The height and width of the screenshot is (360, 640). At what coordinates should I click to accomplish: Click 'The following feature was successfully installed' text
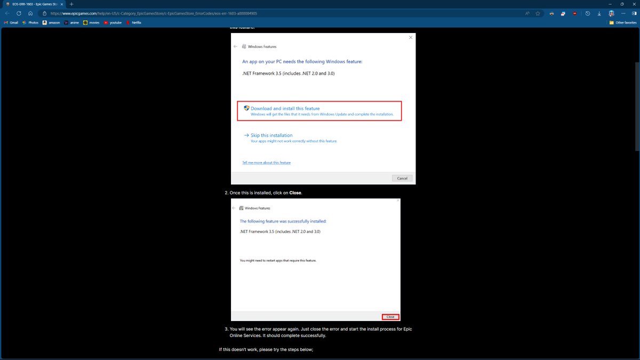pyautogui.click(x=283, y=221)
